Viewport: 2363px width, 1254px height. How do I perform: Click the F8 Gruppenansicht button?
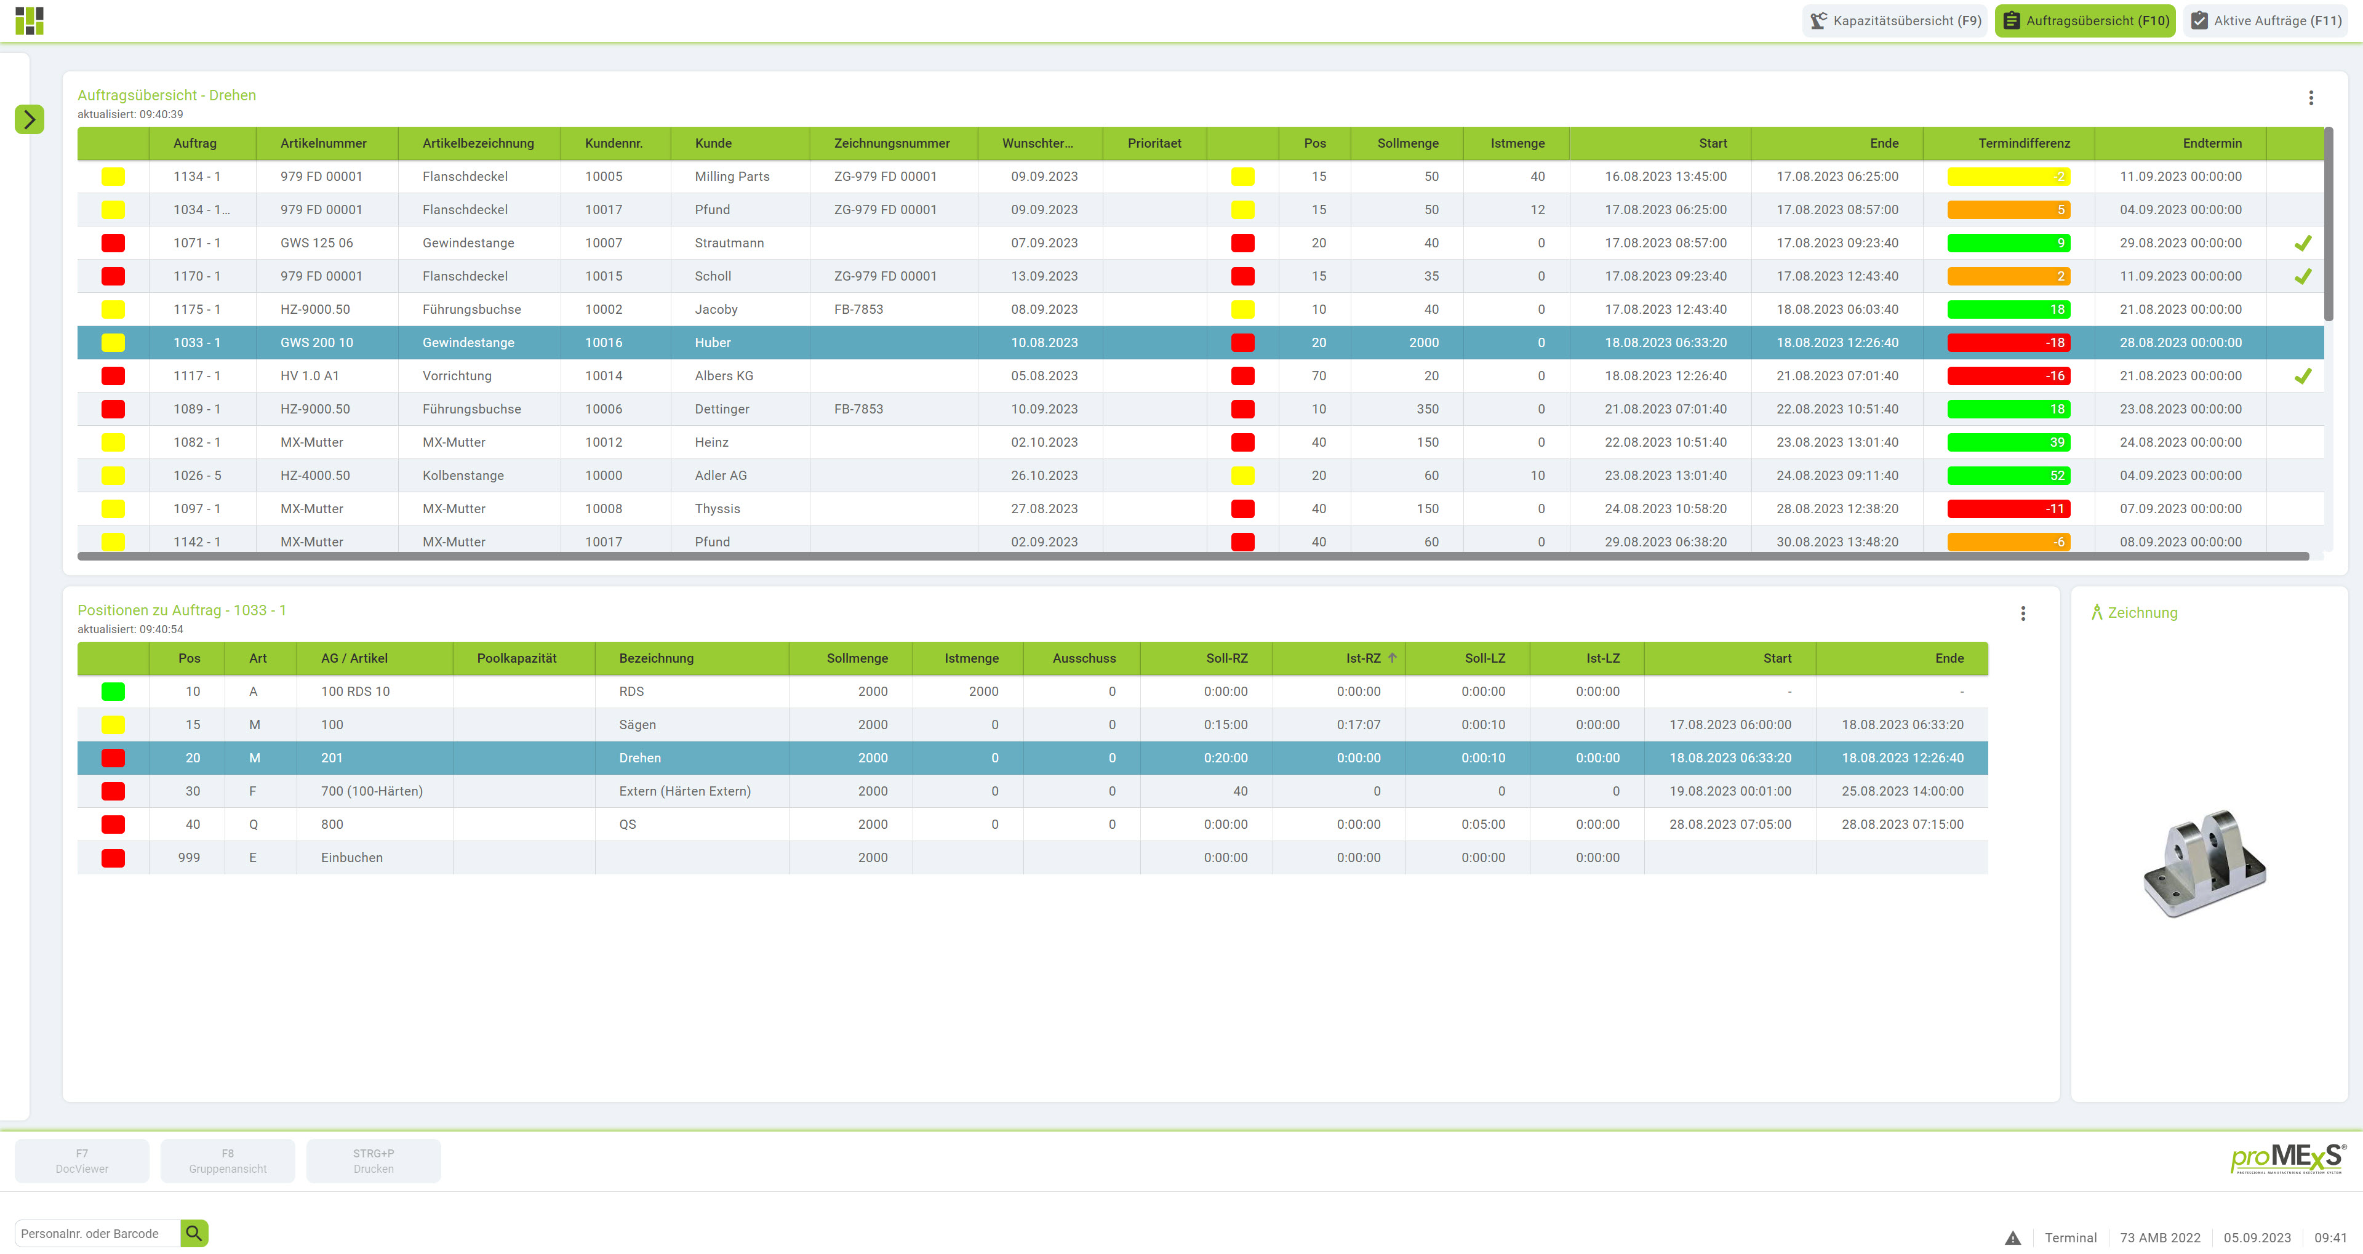(228, 1160)
